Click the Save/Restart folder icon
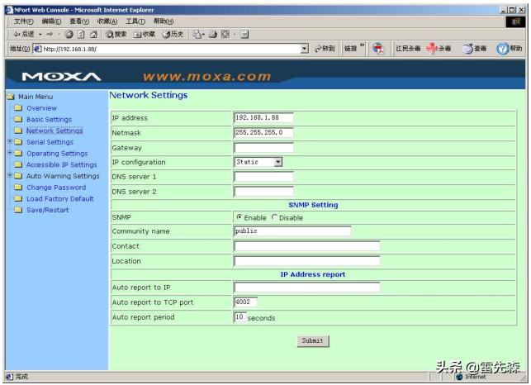 18,210
